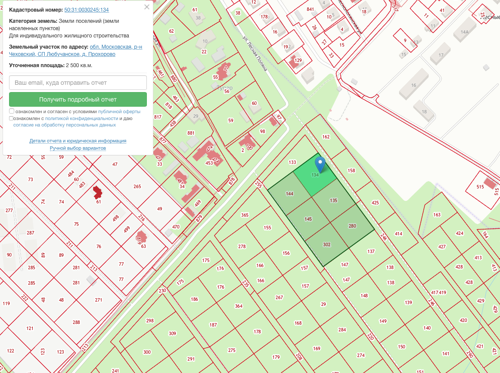Select parcel 135 on the map
The height and width of the screenshot is (373, 500).
tap(333, 200)
